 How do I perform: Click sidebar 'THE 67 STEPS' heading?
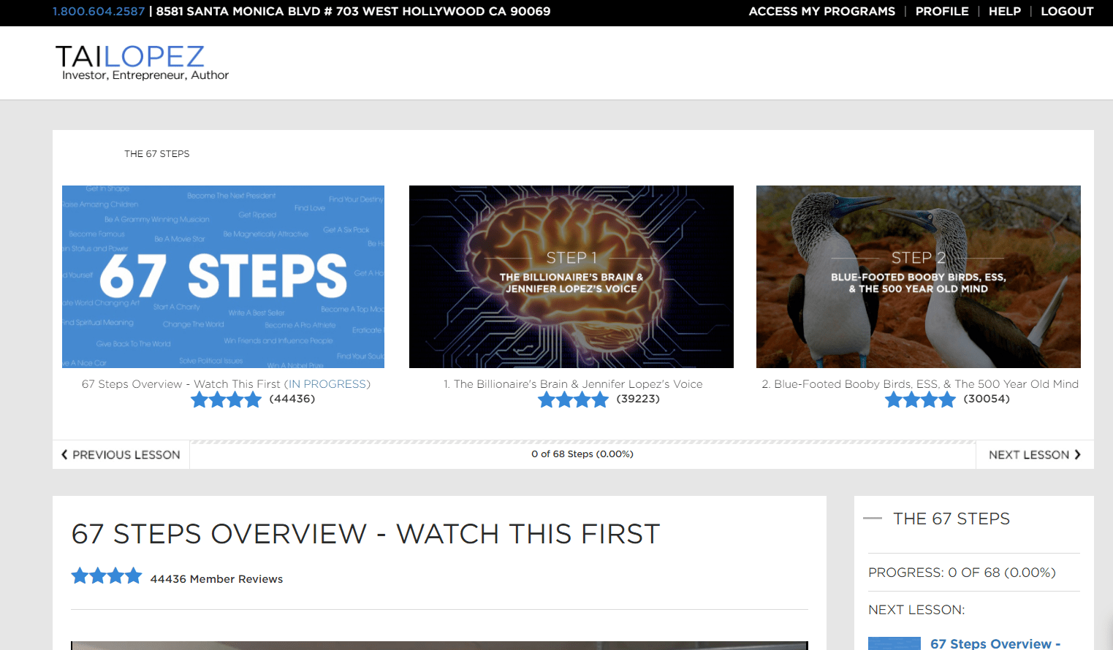pyautogui.click(x=951, y=519)
